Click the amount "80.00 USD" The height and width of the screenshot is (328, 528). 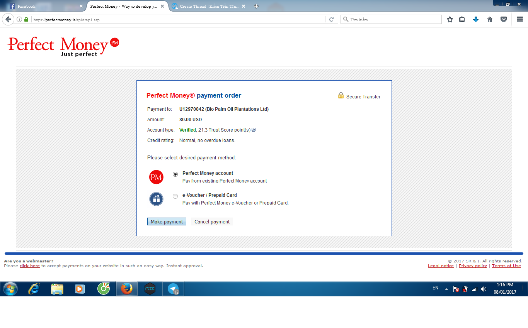pyautogui.click(x=191, y=120)
